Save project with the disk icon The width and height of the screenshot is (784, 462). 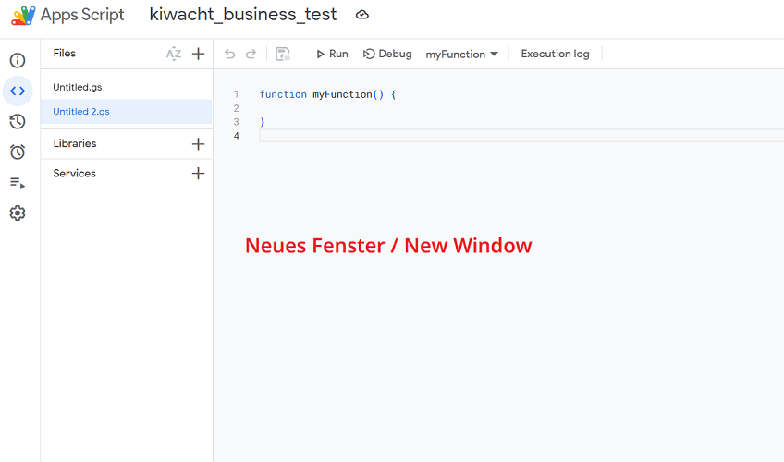pos(283,54)
